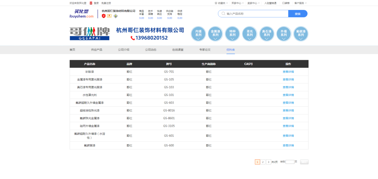Open the 氟碳漆系列 circle button
Screen dimensions: 378x179
point(301,34)
